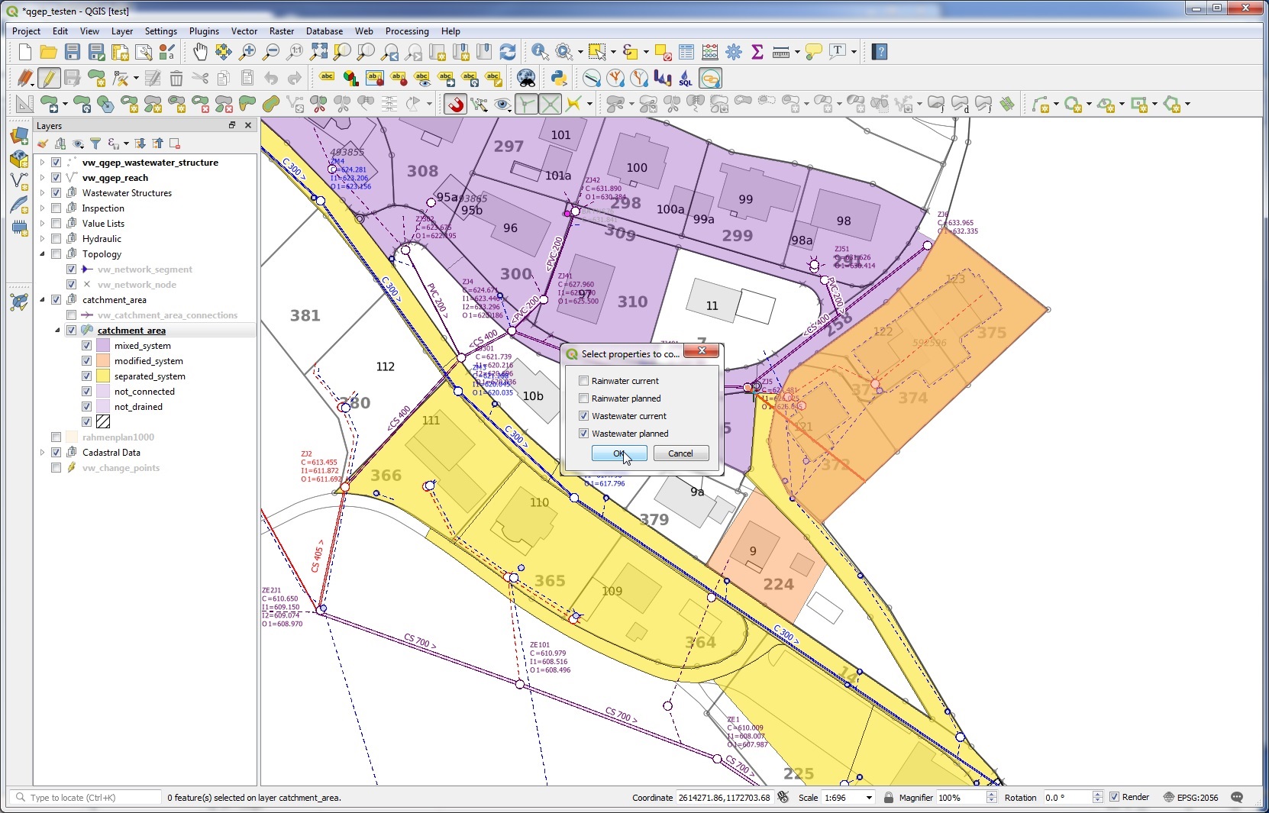Click the SQL drop icon in toolbar
Viewport: 1269px width, 813px height.
pyautogui.click(x=686, y=78)
